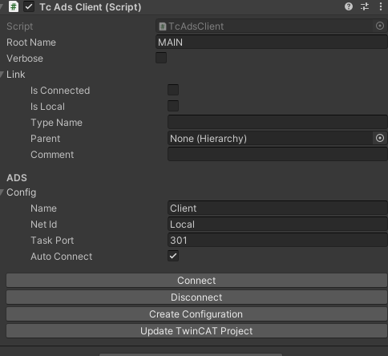Open the component presets slider icon
This screenshot has height=356, width=388.
365,6
